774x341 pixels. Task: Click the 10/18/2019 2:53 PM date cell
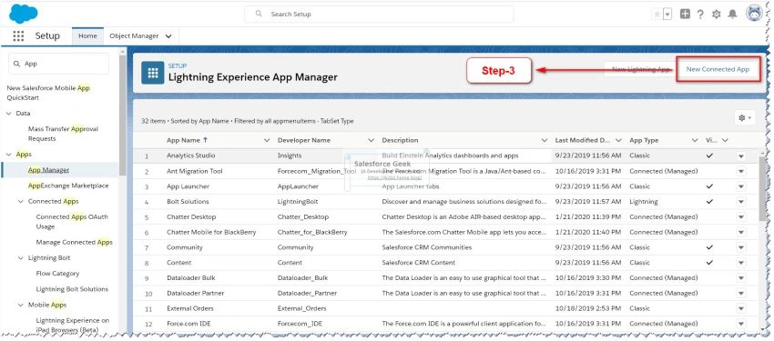coord(588,308)
